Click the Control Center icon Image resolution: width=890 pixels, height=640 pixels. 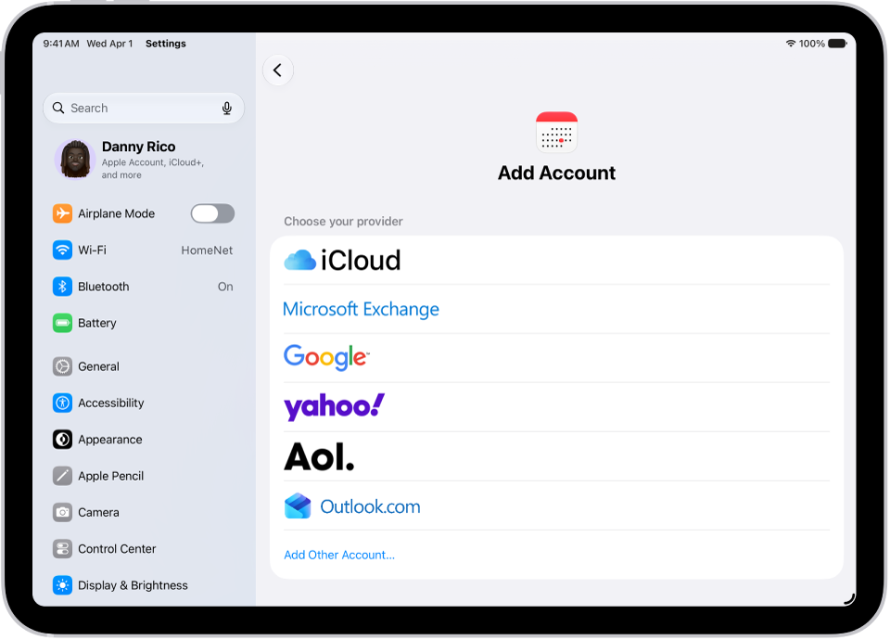[x=62, y=548]
